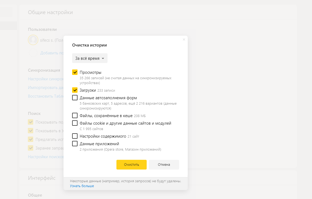
Task: Click the sifecs s. user avatar icon
Action: [33, 40]
